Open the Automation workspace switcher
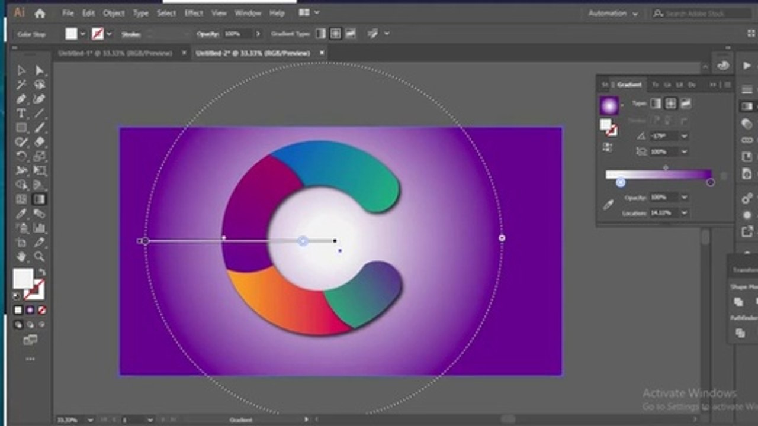This screenshot has height=426, width=758. click(x=613, y=13)
